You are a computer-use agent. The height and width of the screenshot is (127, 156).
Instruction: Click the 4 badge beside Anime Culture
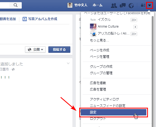pyautogui.click(x=135, y=27)
